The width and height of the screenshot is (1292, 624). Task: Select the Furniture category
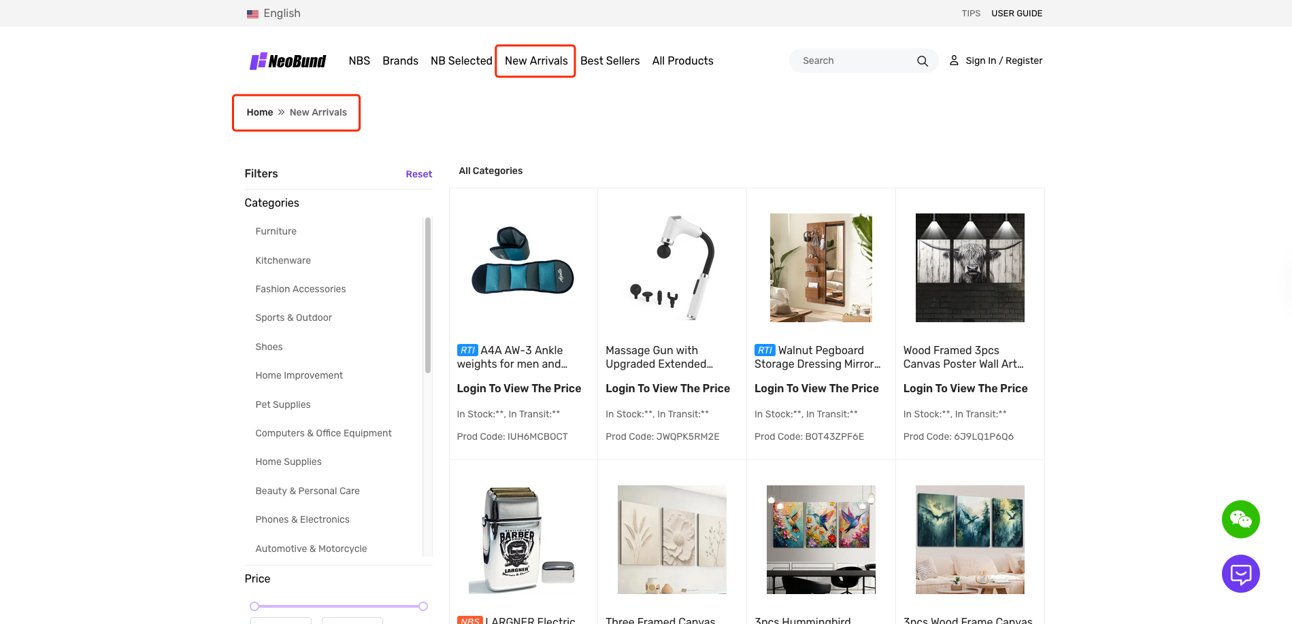276,231
